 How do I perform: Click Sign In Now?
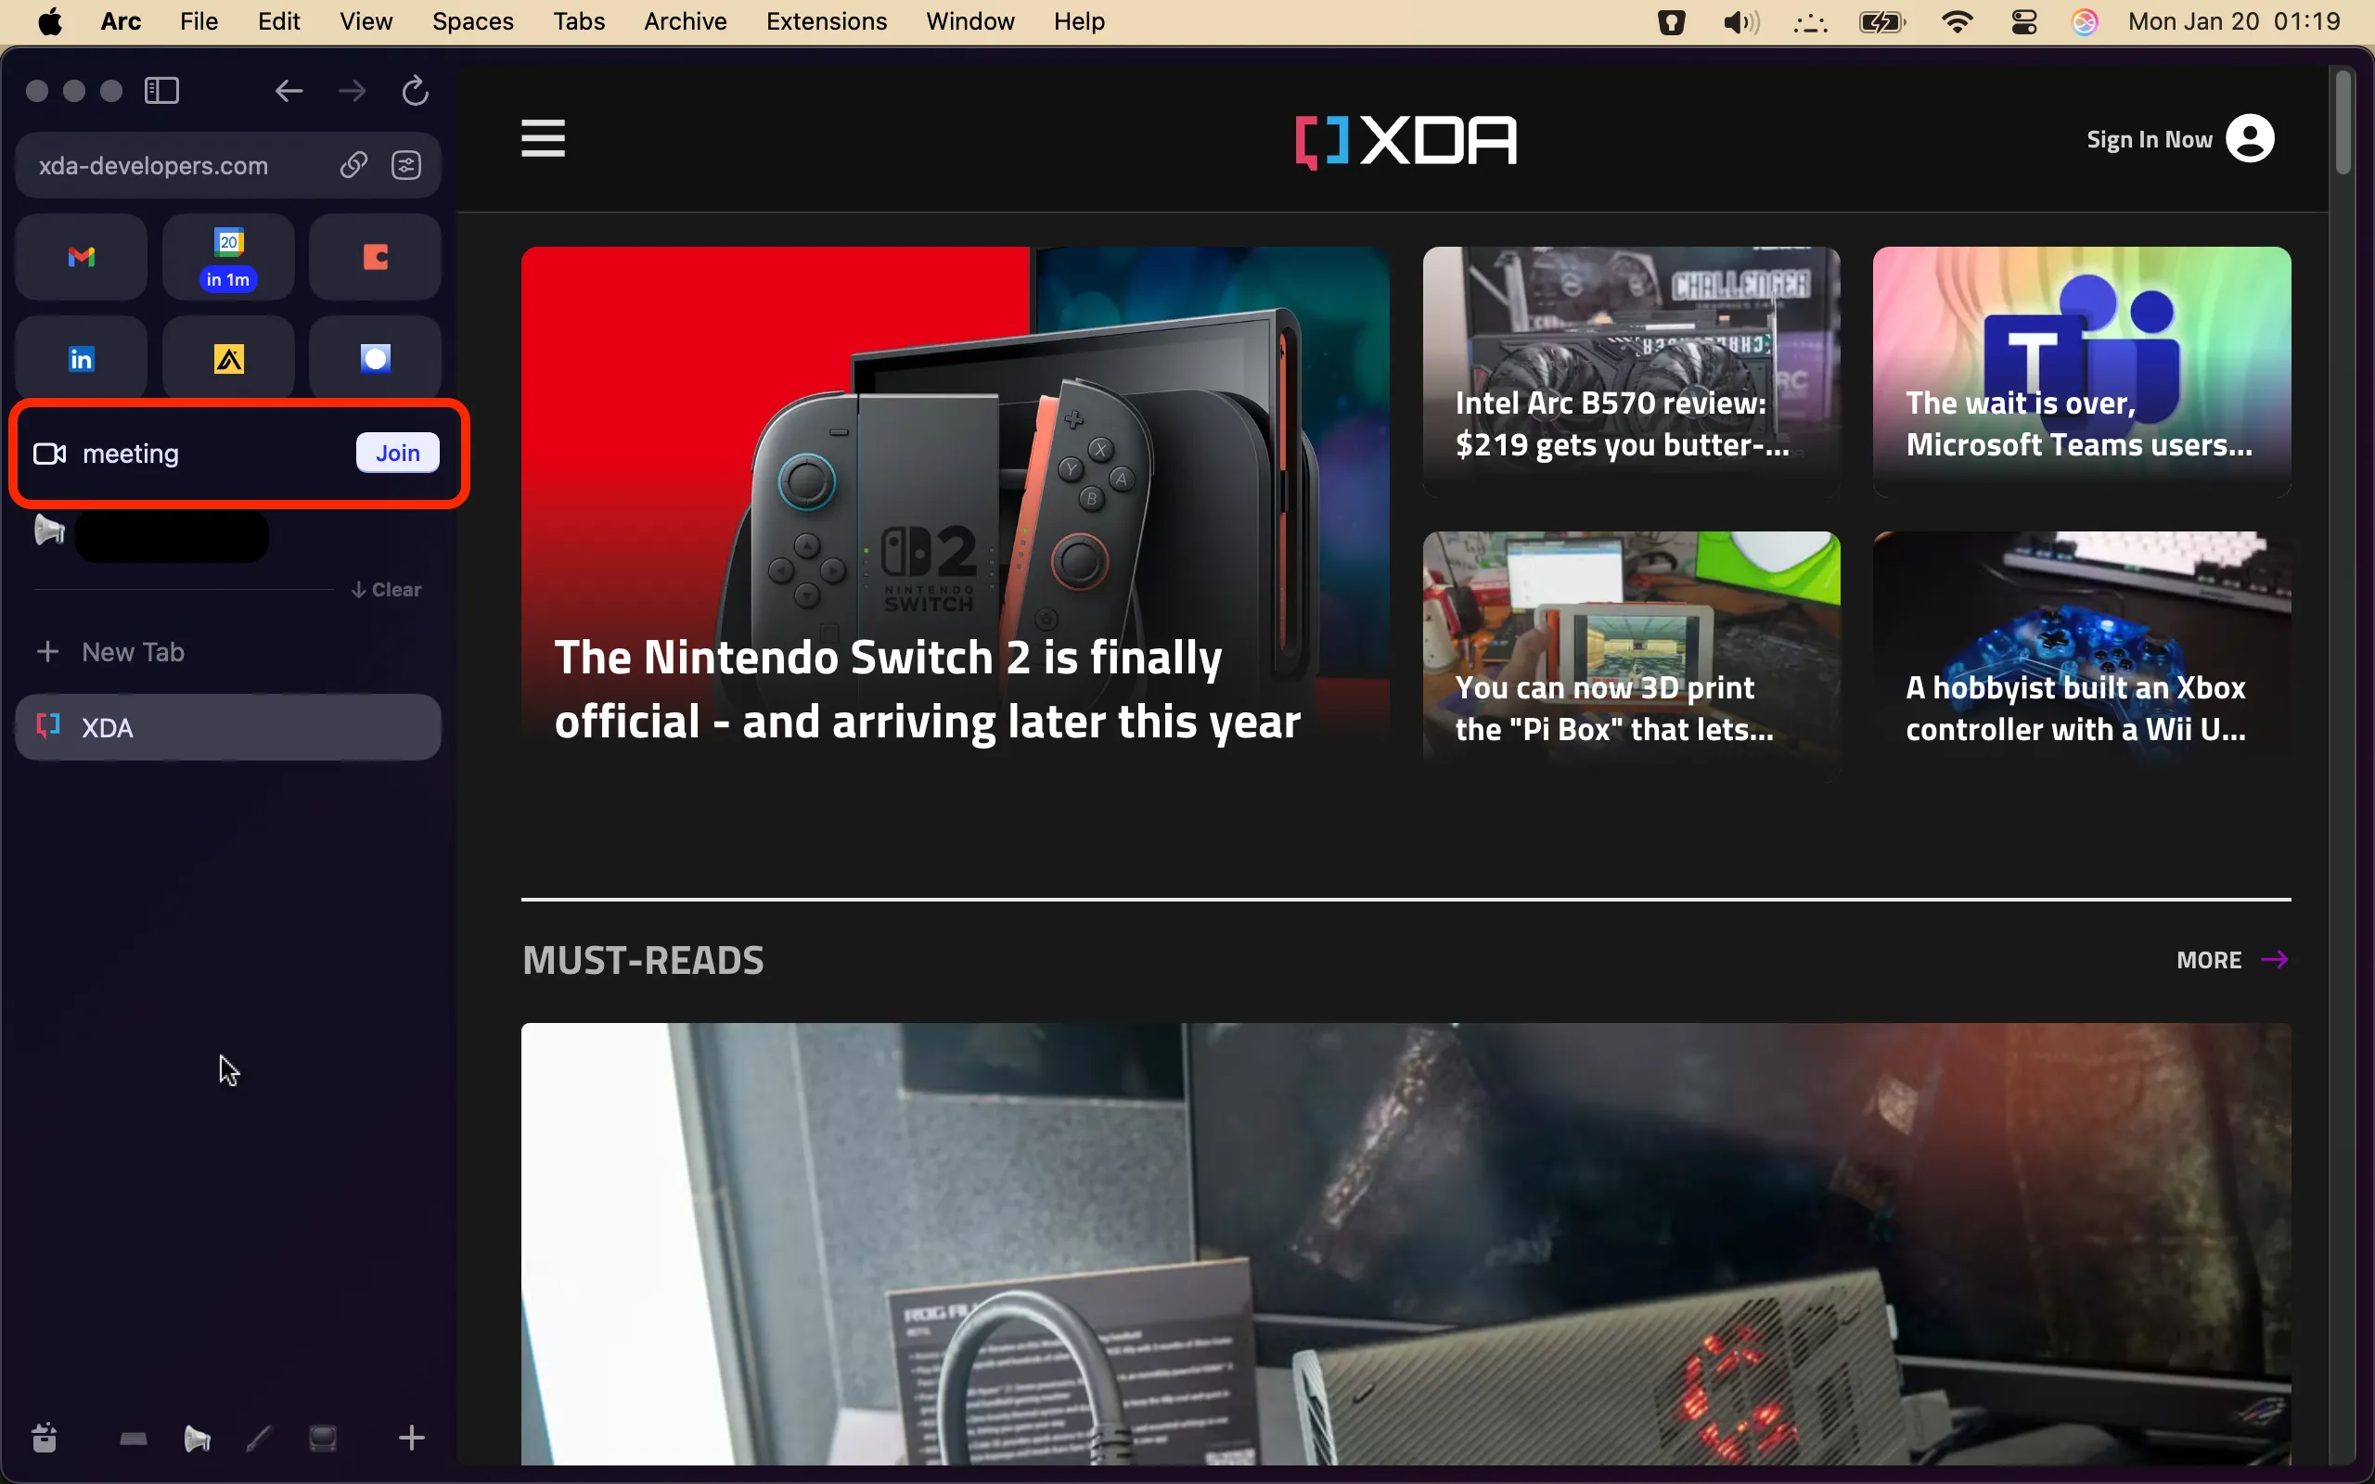[x=2150, y=139]
